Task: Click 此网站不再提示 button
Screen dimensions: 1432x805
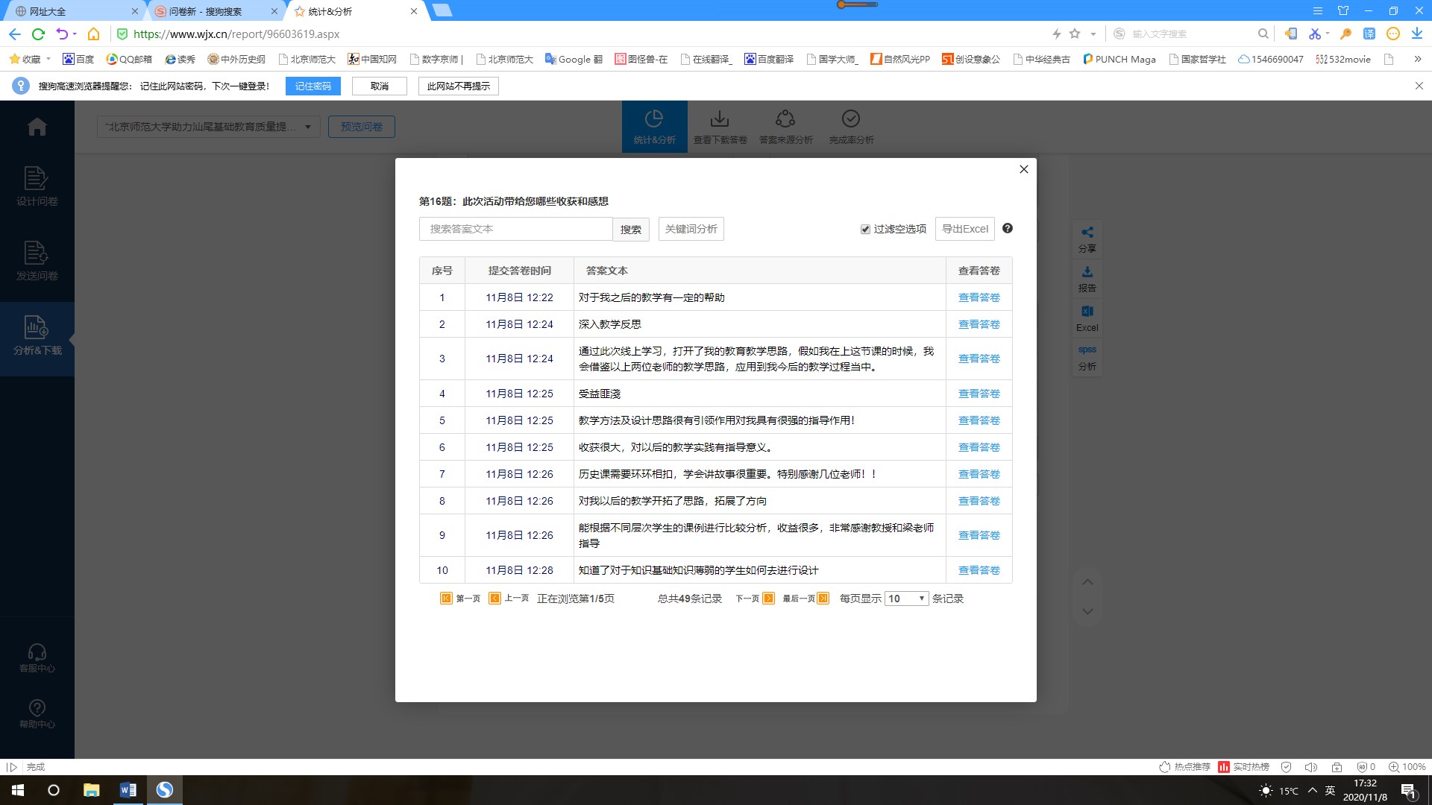Action: coord(459,86)
